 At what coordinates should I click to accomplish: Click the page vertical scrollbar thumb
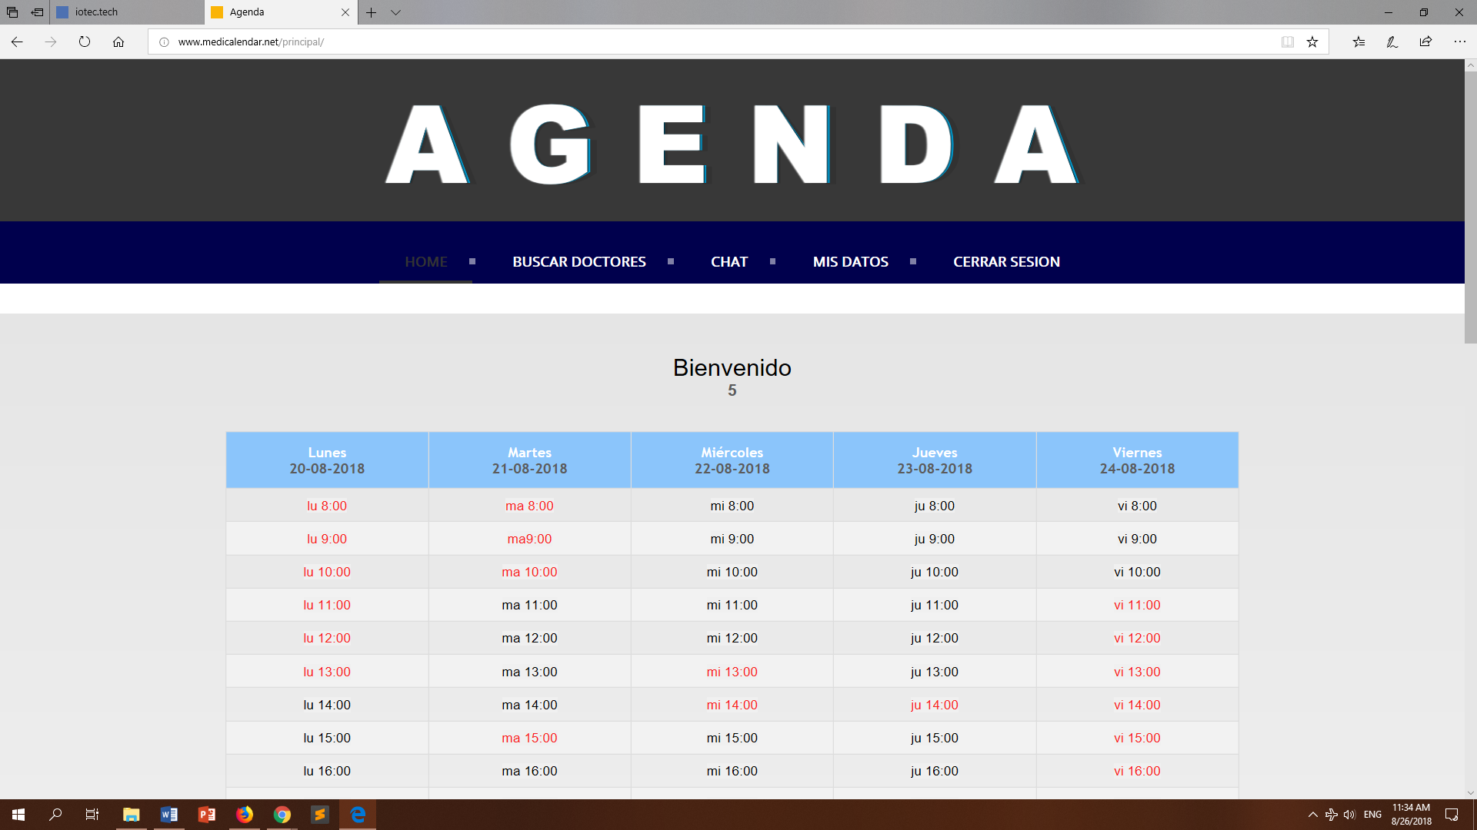click(1470, 207)
